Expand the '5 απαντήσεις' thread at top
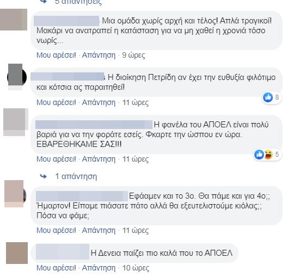The width and height of the screenshot is (293, 277). coord(78,2)
